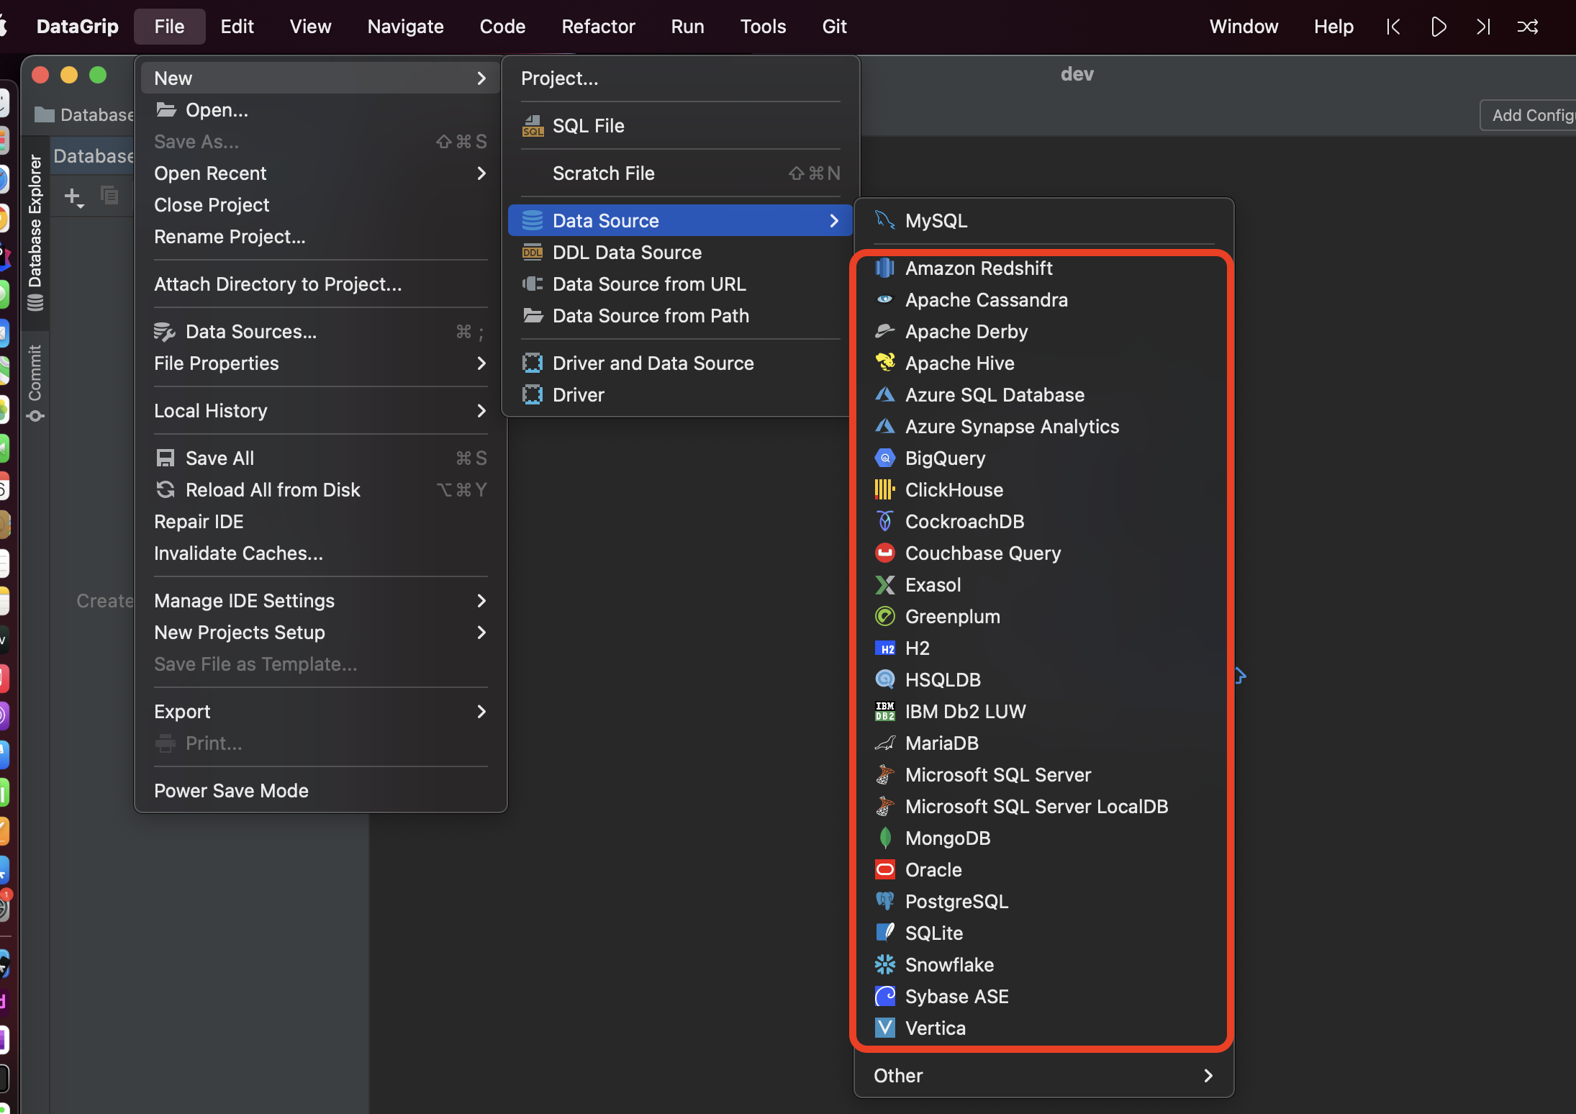The height and width of the screenshot is (1114, 1576).
Task: Open the Commit side tab
Action: click(x=35, y=383)
